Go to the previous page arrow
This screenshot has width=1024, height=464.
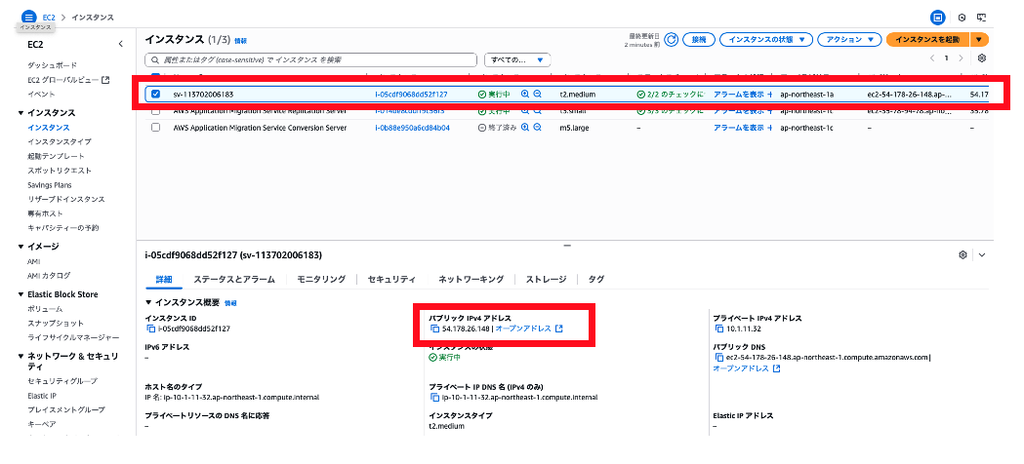point(932,58)
